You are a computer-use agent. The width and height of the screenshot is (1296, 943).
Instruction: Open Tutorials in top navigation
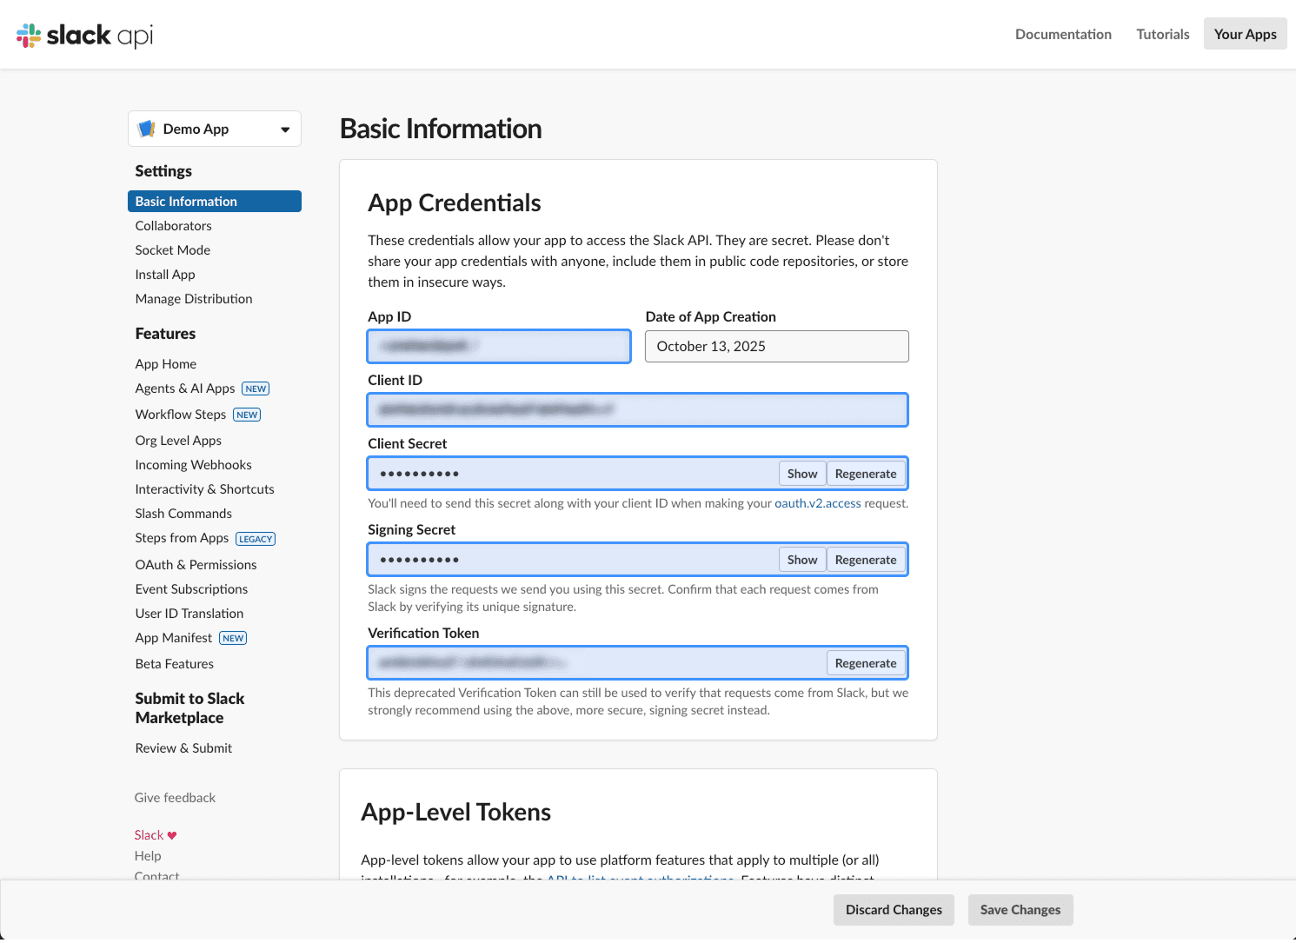1163,34
